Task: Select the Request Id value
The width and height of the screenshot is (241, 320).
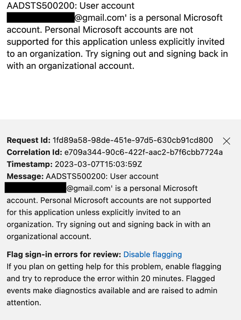Action: [133, 140]
